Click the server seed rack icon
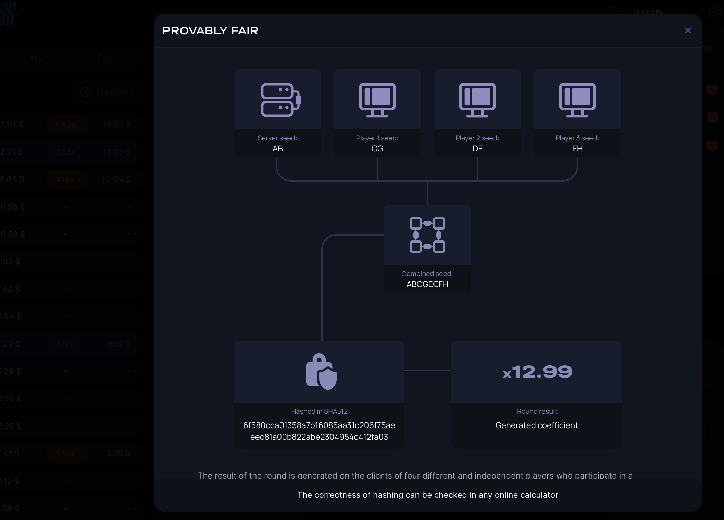 coord(280,100)
